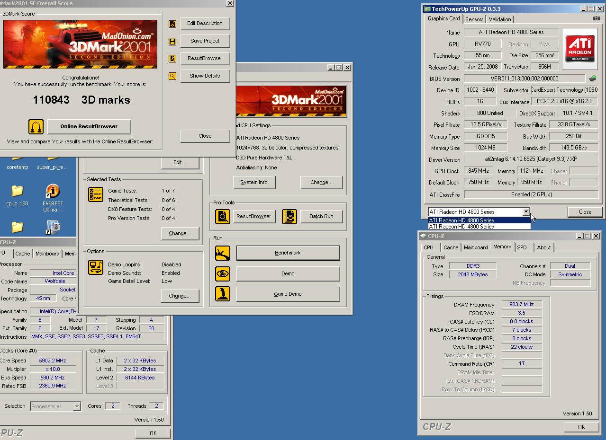Click the Close button in GPU-Z
Screen dimensions: 606x440
click(585, 212)
